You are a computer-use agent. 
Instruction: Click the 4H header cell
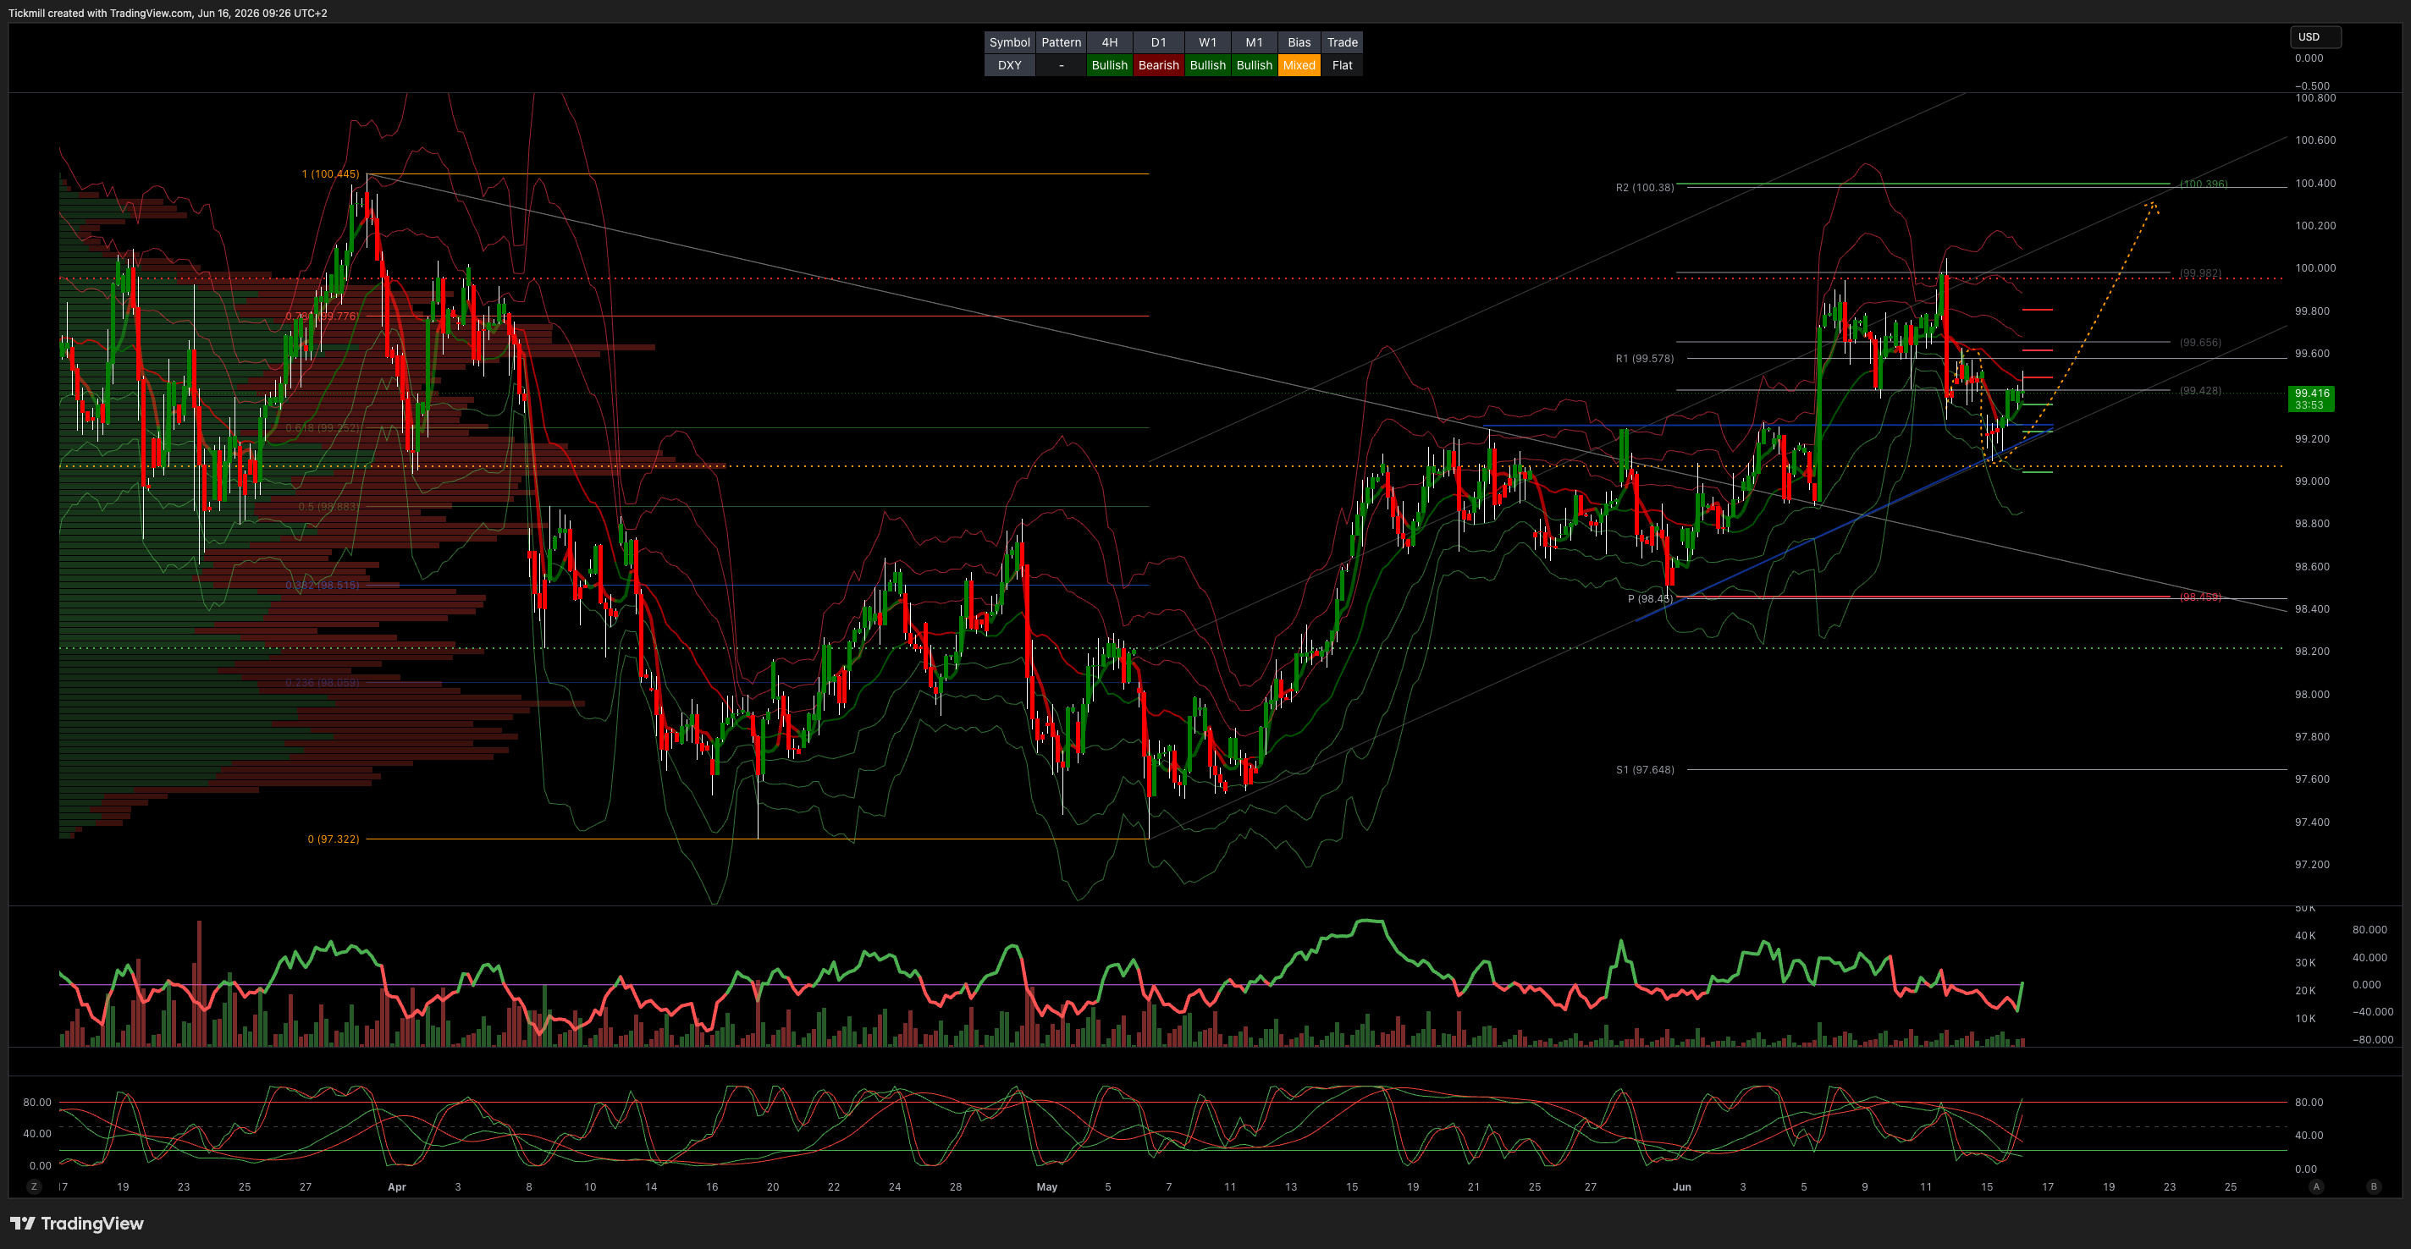point(1109,42)
